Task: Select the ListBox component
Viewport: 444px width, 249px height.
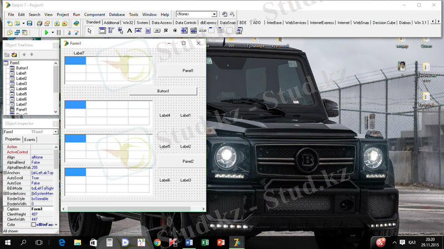Action: pos(184,31)
